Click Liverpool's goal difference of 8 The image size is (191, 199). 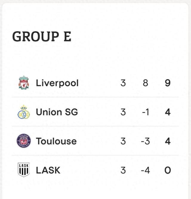[145, 83]
